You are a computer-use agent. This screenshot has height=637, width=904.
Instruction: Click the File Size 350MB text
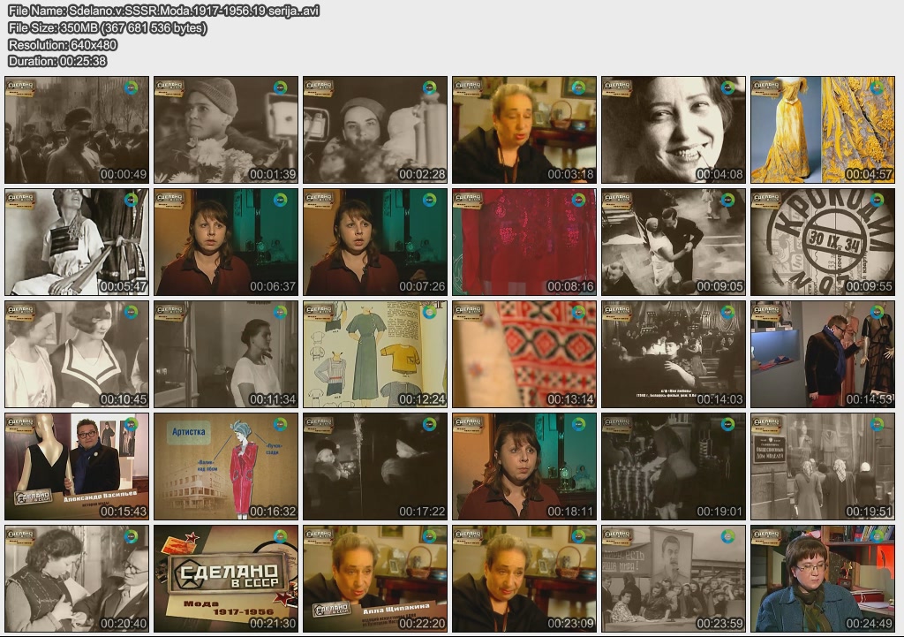(108, 28)
